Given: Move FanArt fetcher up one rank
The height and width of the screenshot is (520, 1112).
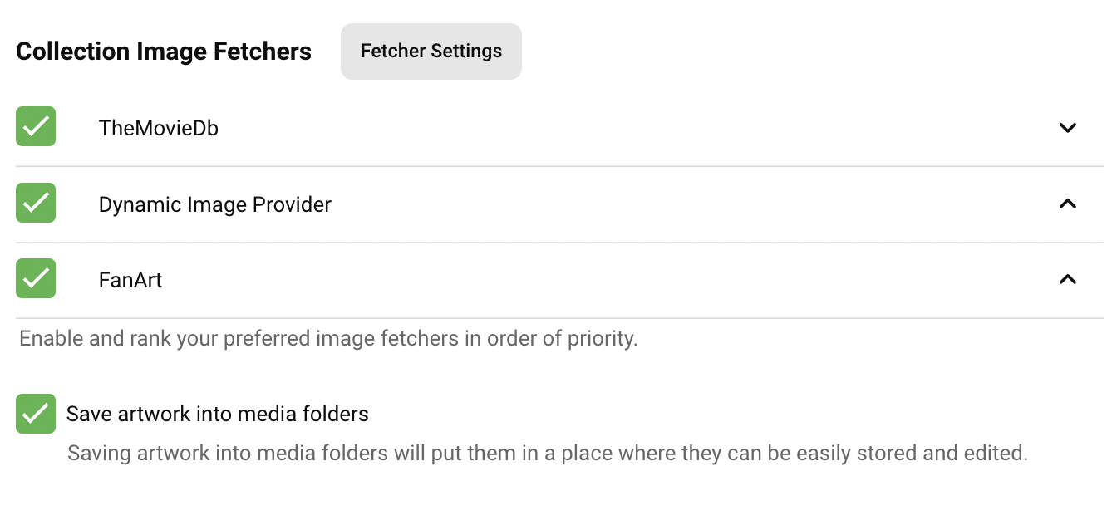Looking at the screenshot, I should [1068, 280].
